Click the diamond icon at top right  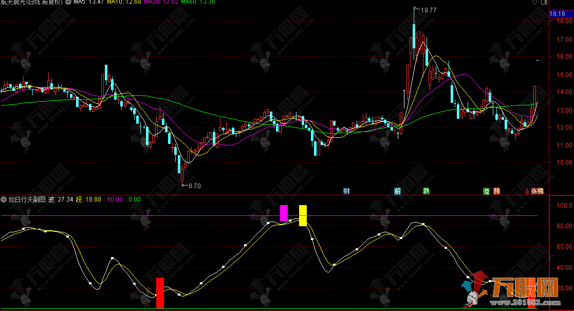(x=535, y=2)
